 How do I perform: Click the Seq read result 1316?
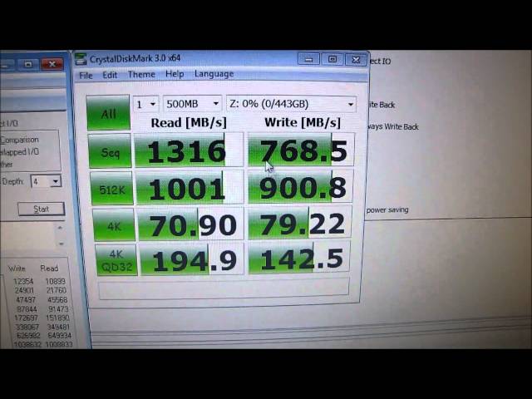pyautogui.click(x=189, y=150)
